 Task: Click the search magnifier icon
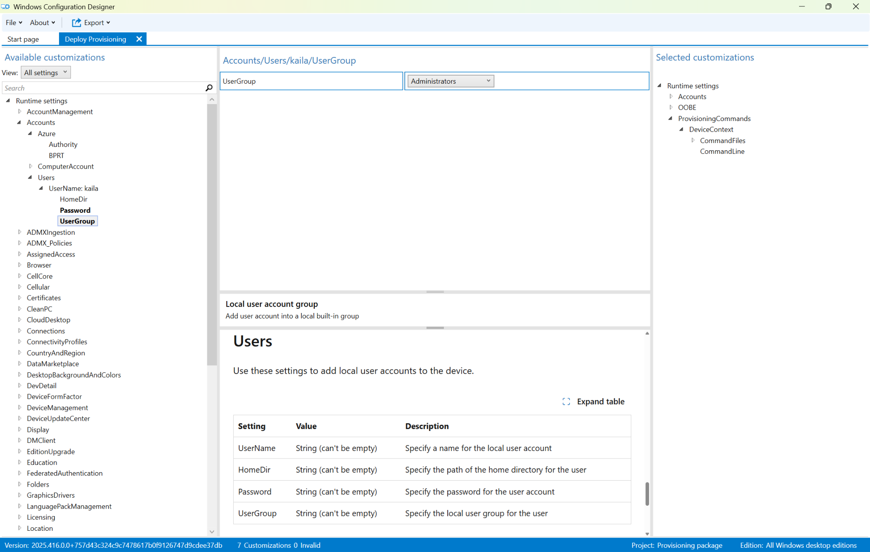pyautogui.click(x=209, y=88)
